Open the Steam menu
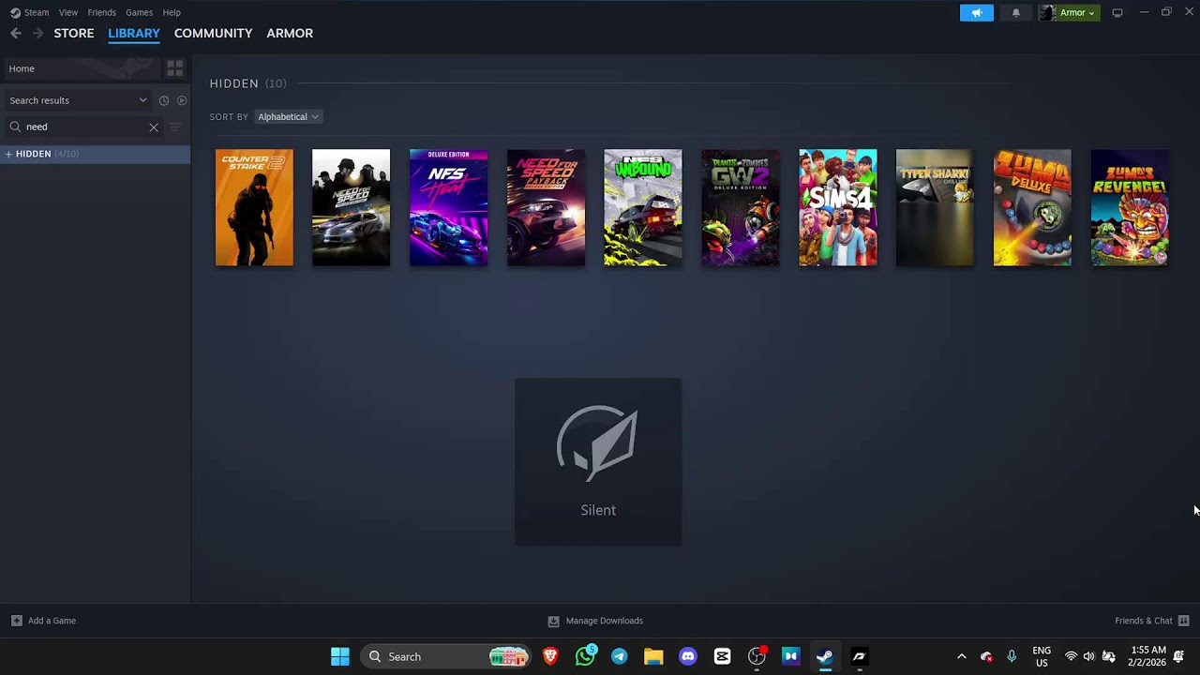 (37, 12)
